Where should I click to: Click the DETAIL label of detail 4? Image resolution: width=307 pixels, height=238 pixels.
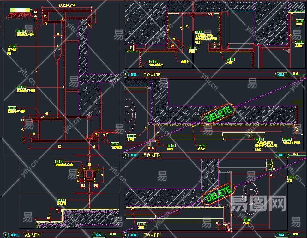tap(135, 235)
